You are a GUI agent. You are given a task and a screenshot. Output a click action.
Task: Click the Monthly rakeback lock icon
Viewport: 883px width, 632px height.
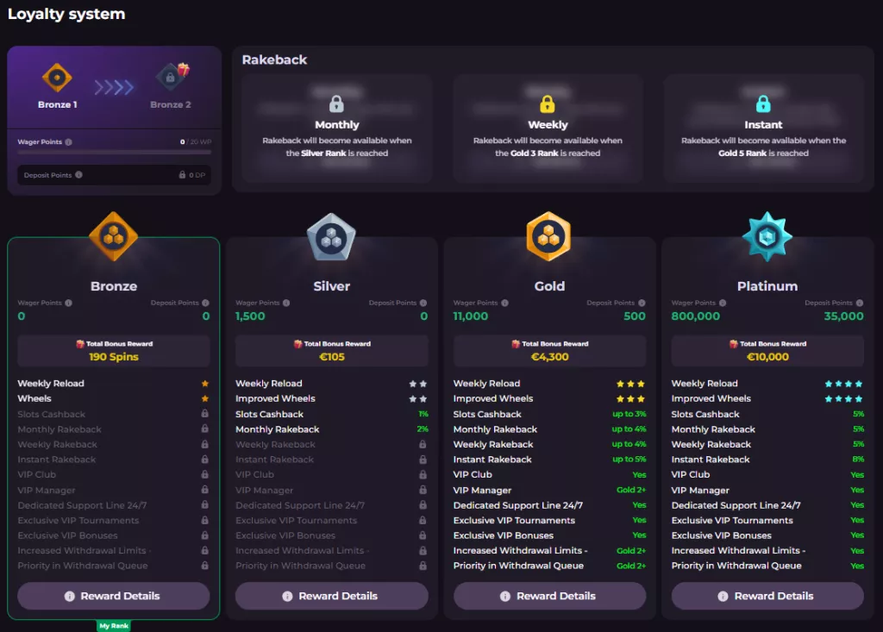coord(337,104)
